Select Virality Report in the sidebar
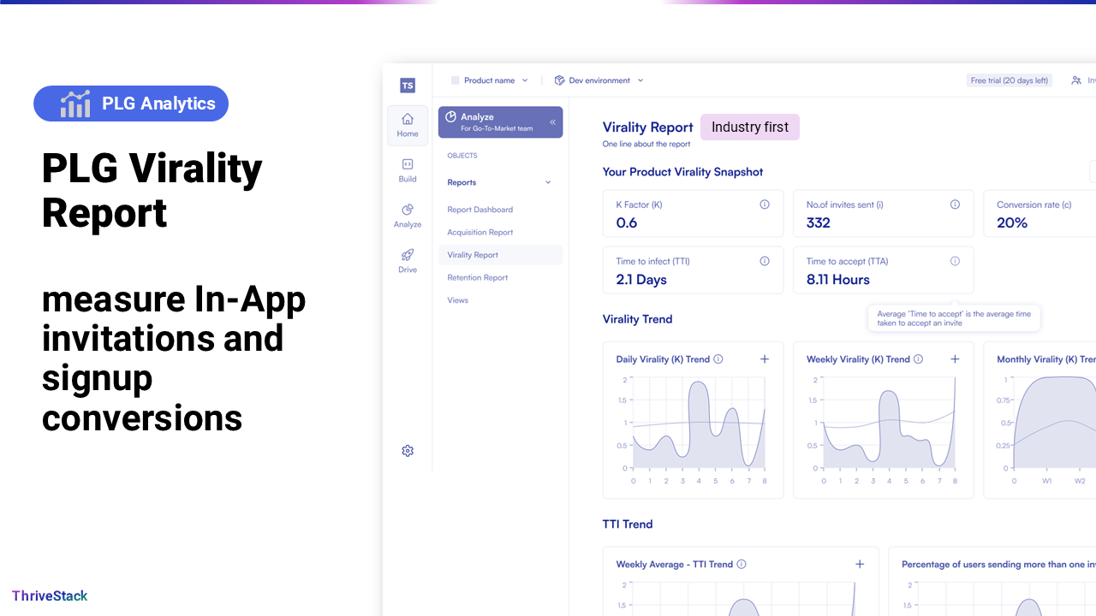1096x616 pixels. coord(500,255)
